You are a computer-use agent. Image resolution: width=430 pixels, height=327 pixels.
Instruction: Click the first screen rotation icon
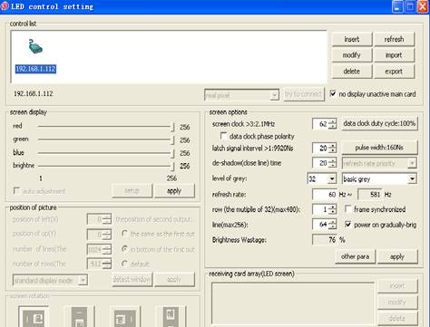pyautogui.click(x=34, y=317)
